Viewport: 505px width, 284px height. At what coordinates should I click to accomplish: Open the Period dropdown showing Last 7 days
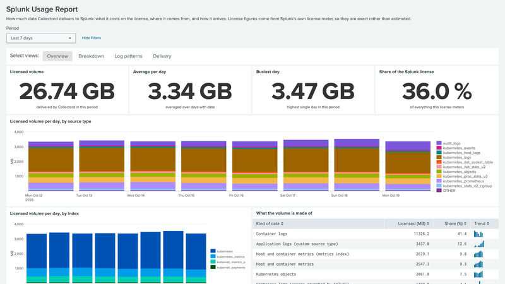(41, 38)
